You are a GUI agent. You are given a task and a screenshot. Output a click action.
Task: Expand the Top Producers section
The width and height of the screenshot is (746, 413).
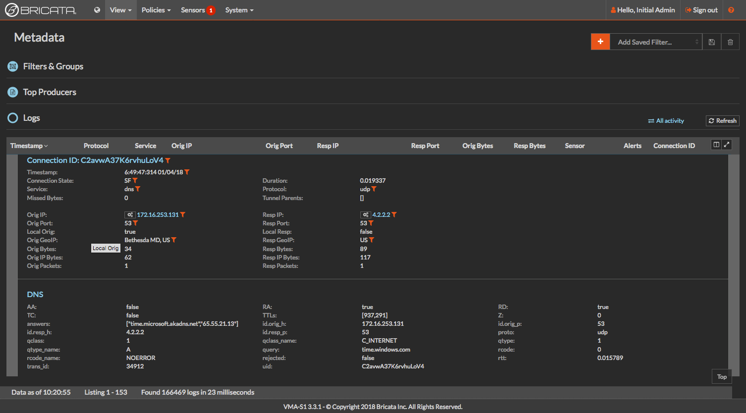click(x=49, y=92)
